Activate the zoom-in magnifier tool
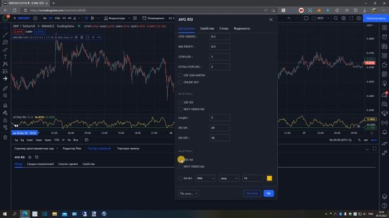389x218 pixels. pyautogui.click(x=5, y=96)
